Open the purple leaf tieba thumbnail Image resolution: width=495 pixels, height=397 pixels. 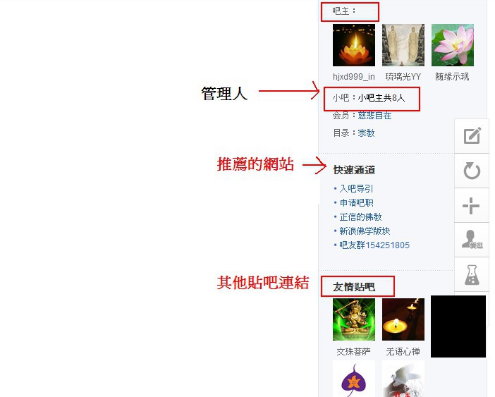(354, 379)
